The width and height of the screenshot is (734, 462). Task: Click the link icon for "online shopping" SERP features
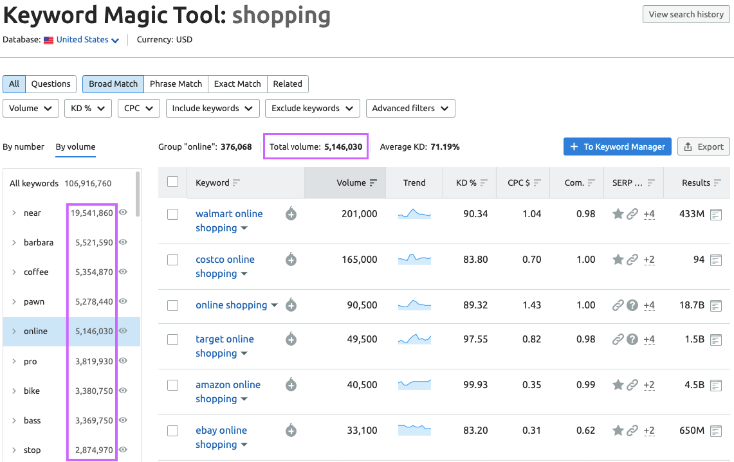[x=618, y=305]
